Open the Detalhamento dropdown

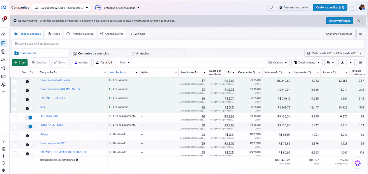pos(307,63)
